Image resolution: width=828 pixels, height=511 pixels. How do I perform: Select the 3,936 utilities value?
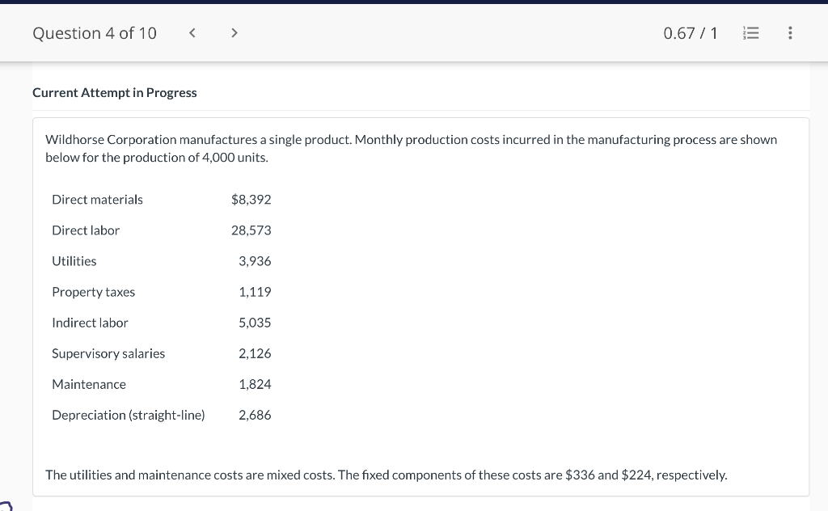pos(255,261)
